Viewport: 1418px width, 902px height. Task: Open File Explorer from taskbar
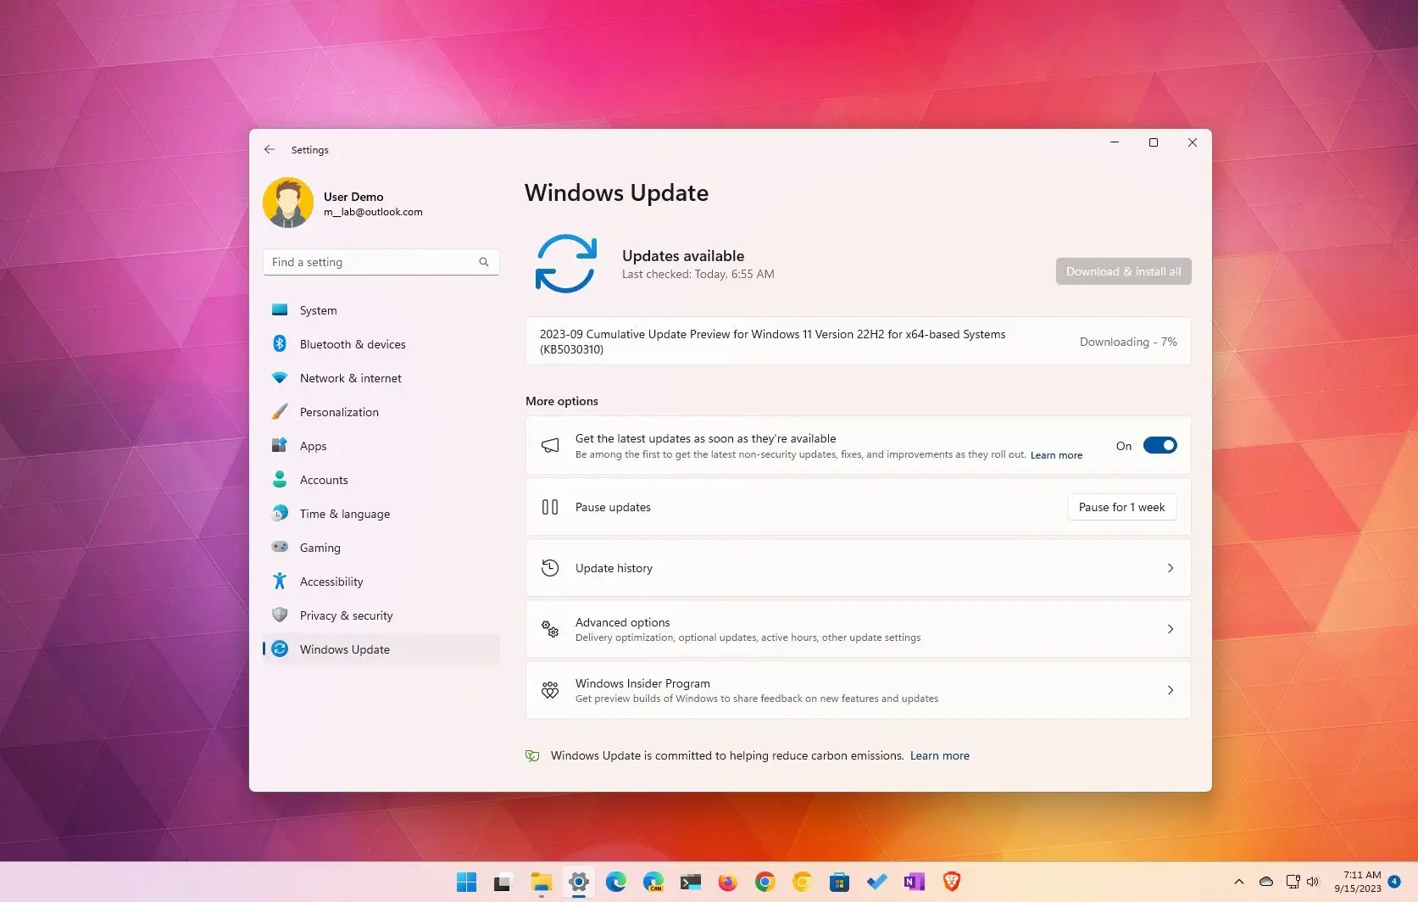click(x=541, y=883)
